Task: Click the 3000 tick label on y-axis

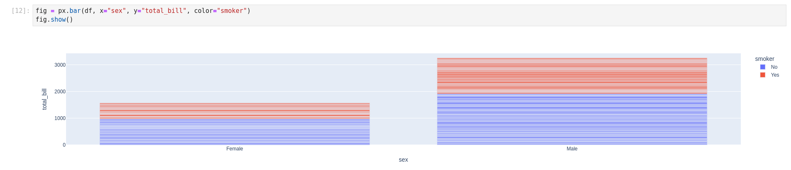Action: 60,65
